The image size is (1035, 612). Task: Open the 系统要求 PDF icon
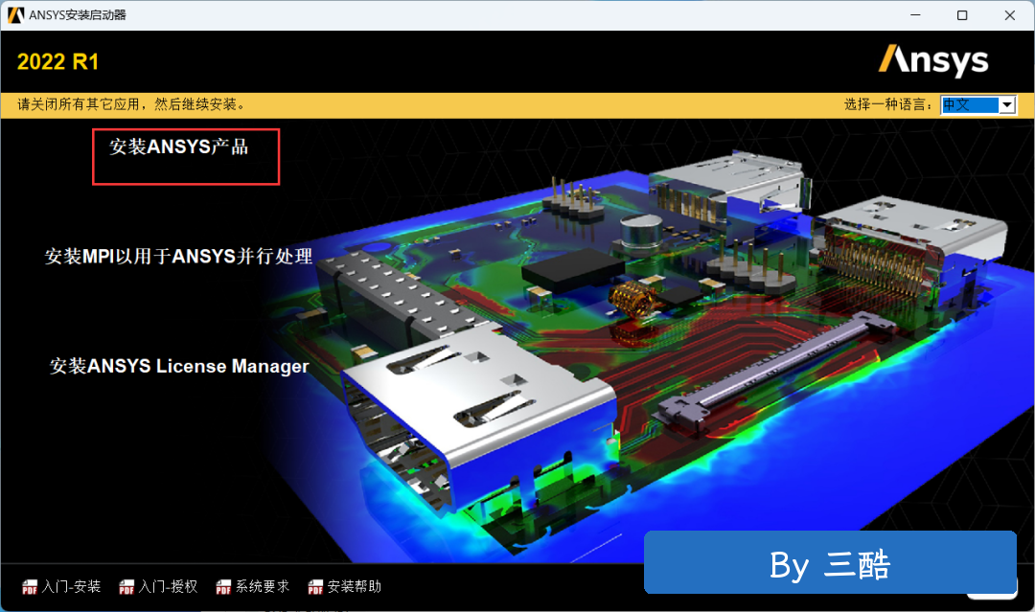tap(223, 587)
